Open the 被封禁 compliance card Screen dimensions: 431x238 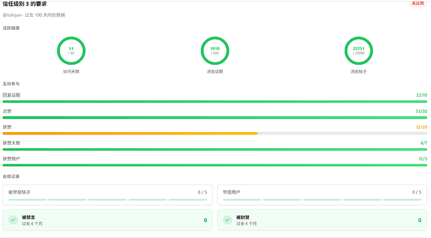[x=322, y=220]
